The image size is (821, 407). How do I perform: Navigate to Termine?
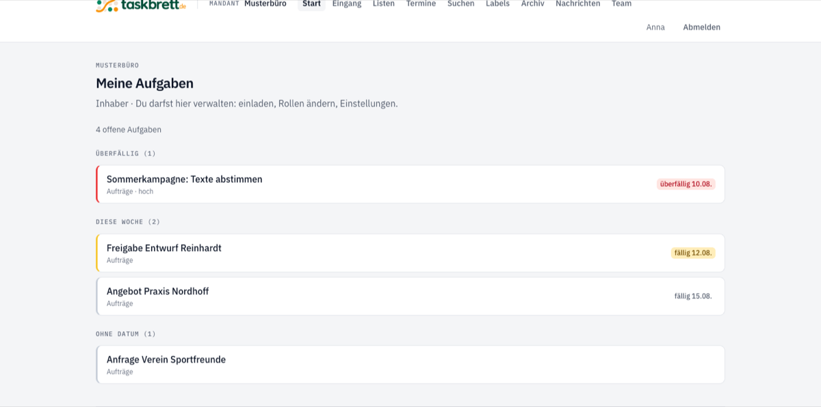pos(421,4)
